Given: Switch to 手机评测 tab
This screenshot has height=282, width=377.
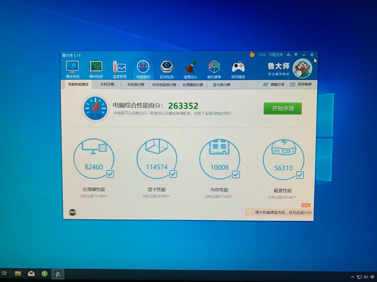Looking at the screenshot, I should 108,84.
